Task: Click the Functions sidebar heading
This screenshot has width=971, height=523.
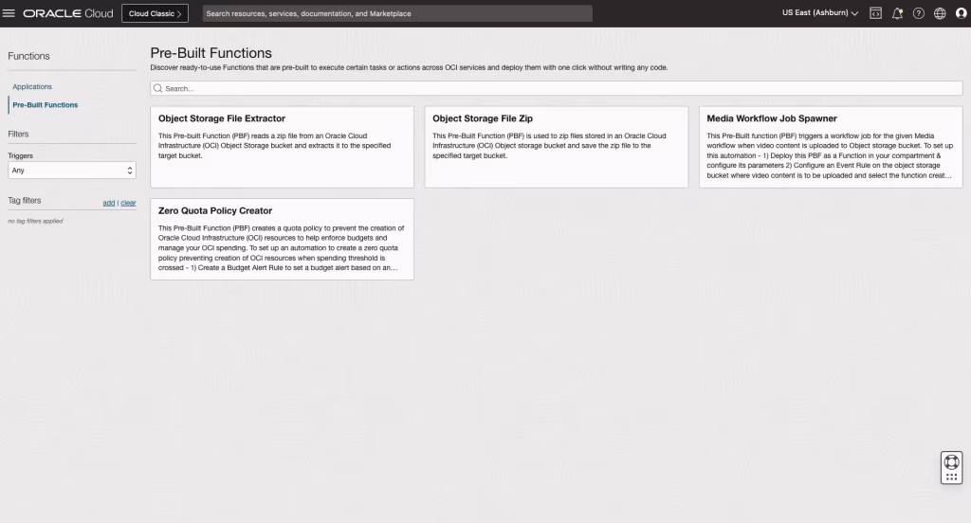Action: 28,56
